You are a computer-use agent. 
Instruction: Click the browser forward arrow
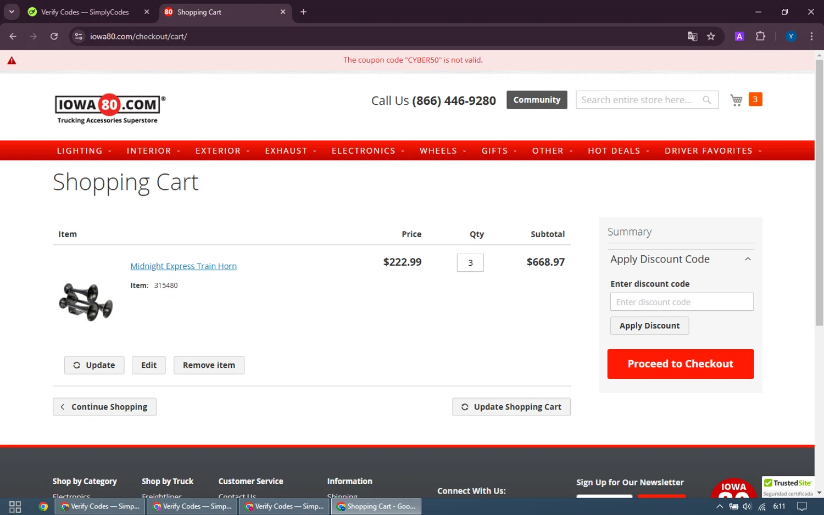coord(34,36)
